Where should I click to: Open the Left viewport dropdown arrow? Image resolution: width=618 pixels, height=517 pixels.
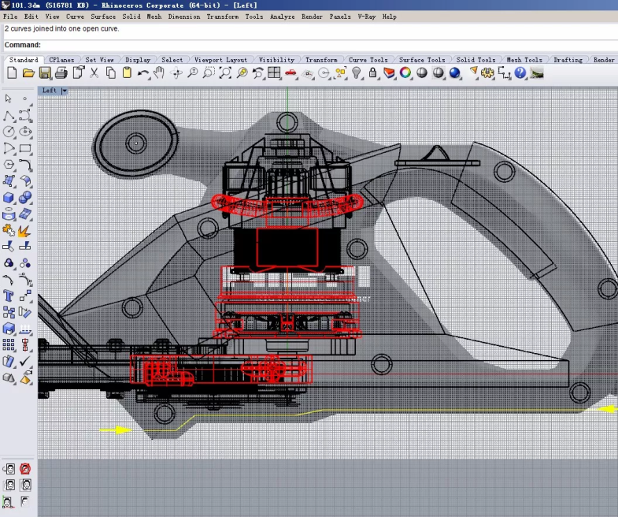[65, 91]
